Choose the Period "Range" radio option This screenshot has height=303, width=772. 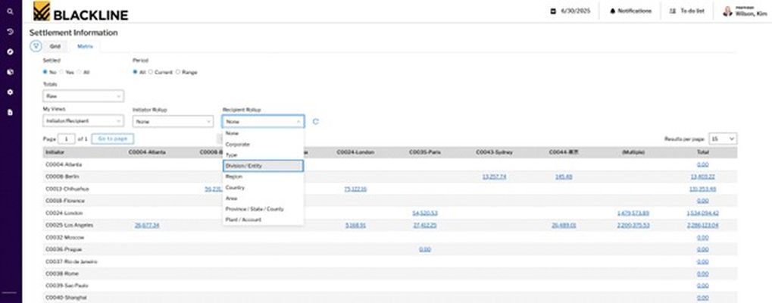pyautogui.click(x=178, y=72)
